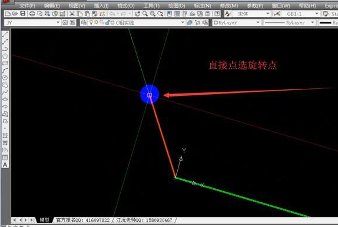Screen dimensions: 338x227
Task: Click the Copy icon in standard toolbar
Action: coord(79,14)
